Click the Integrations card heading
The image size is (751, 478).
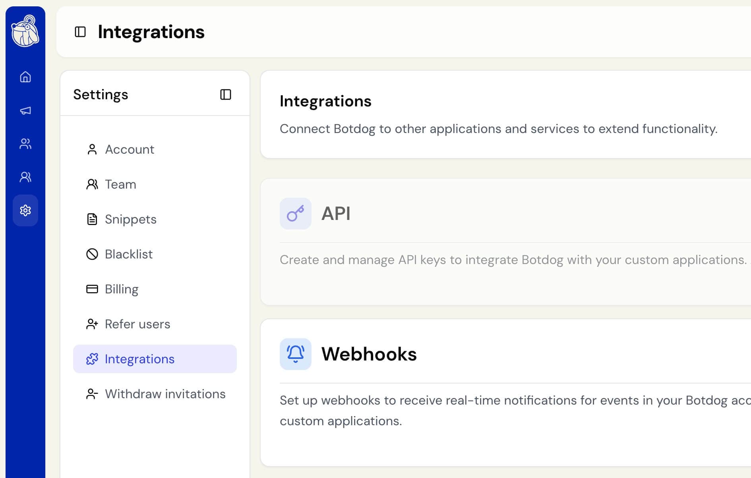coord(325,101)
